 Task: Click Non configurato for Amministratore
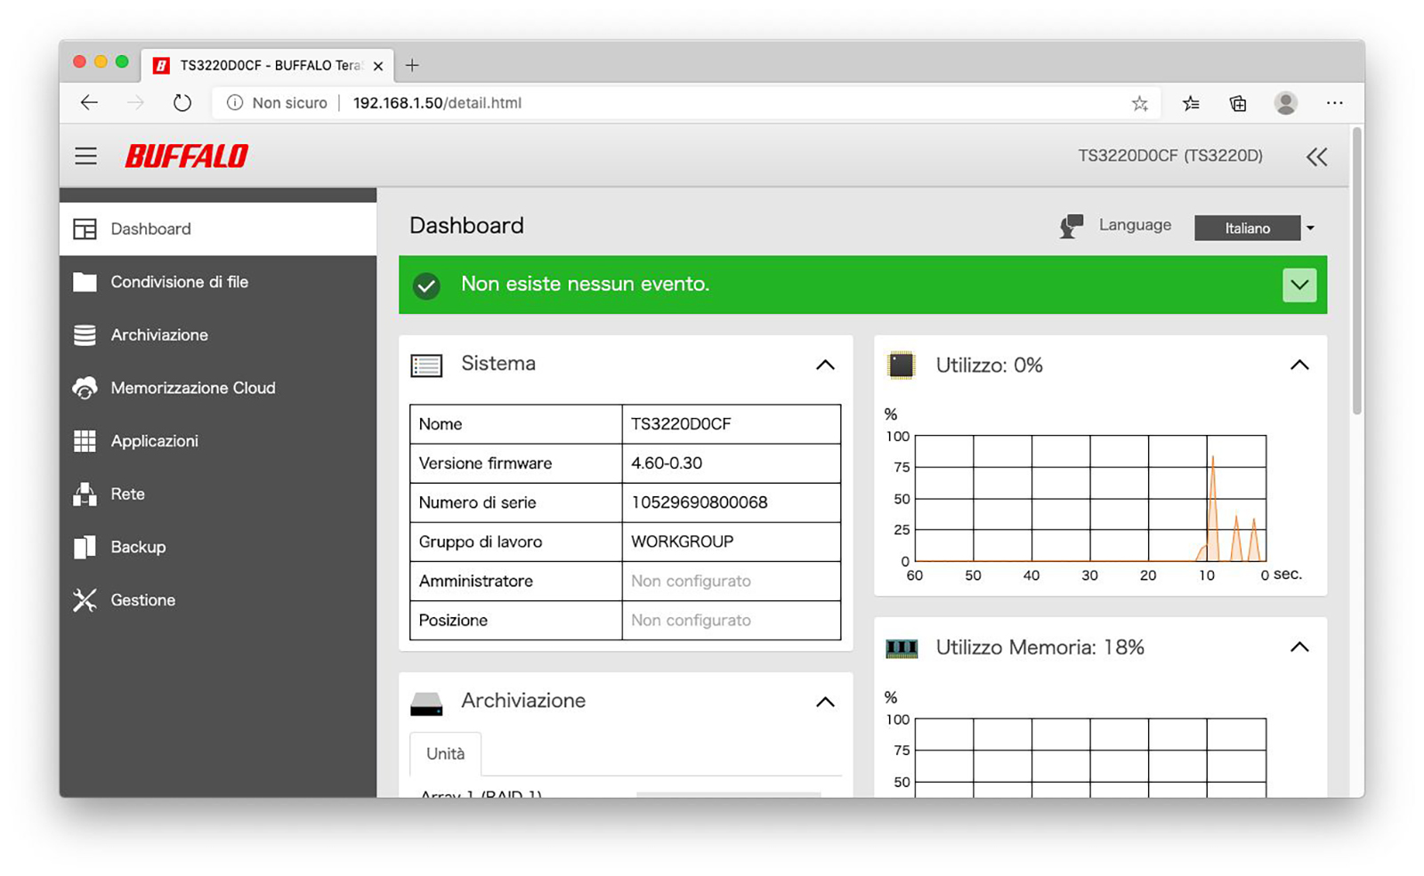pyautogui.click(x=691, y=582)
